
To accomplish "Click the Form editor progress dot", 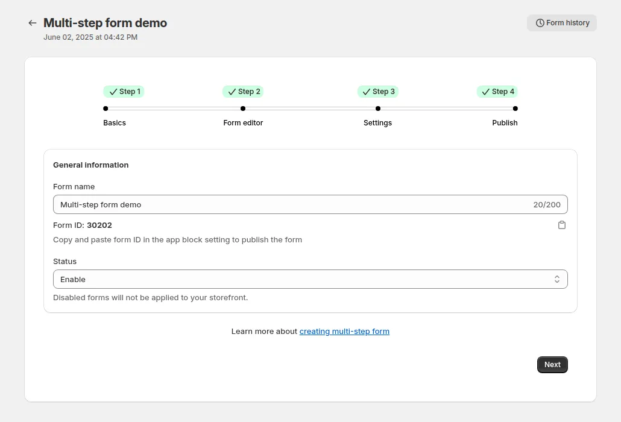I will 243,109.
